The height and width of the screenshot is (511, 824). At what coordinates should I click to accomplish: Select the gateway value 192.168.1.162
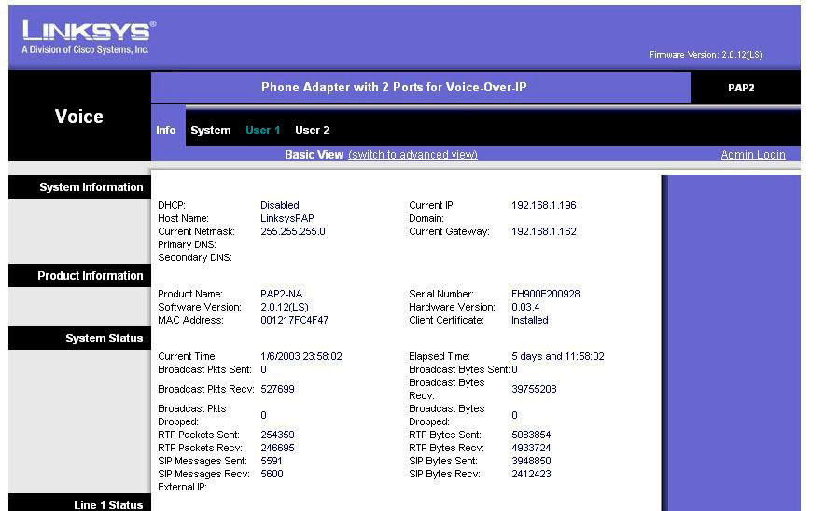click(543, 231)
